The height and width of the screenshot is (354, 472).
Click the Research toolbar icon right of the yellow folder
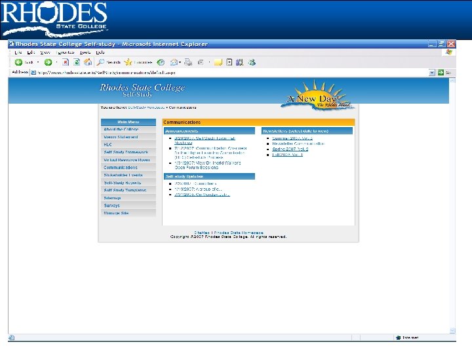point(229,62)
